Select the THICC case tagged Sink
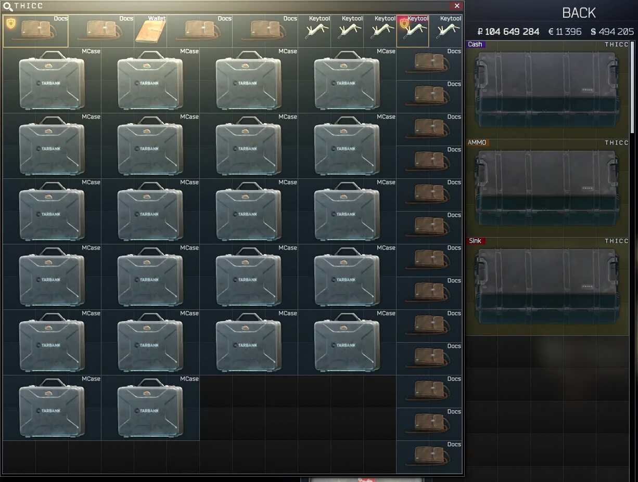The image size is (638, 482). coord(547,286)
